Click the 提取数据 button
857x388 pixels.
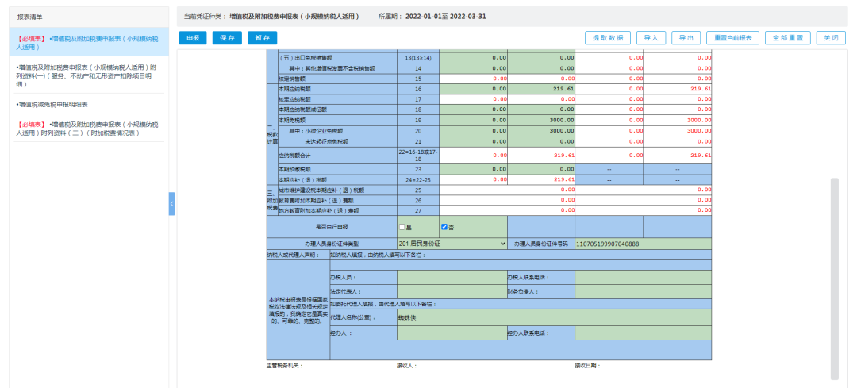(608, 38)
